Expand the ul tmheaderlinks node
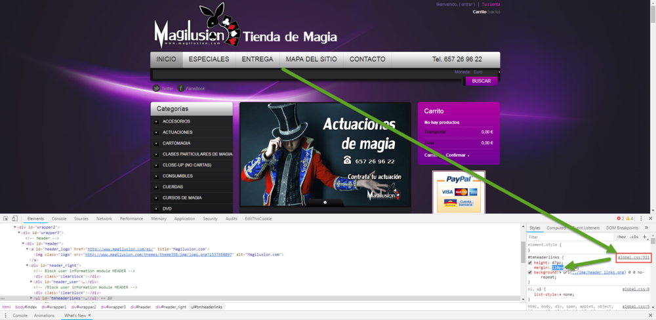 (x=31, y=298)
